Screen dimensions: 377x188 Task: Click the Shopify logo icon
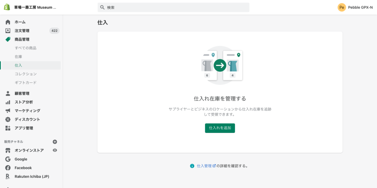[7, 7]
